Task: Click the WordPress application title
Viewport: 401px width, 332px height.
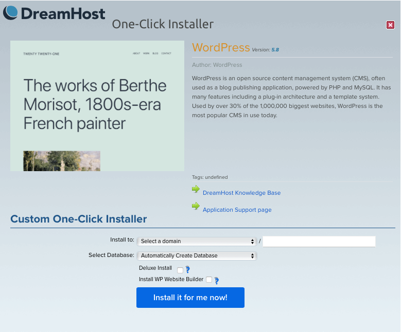Action: coord(221,47)
